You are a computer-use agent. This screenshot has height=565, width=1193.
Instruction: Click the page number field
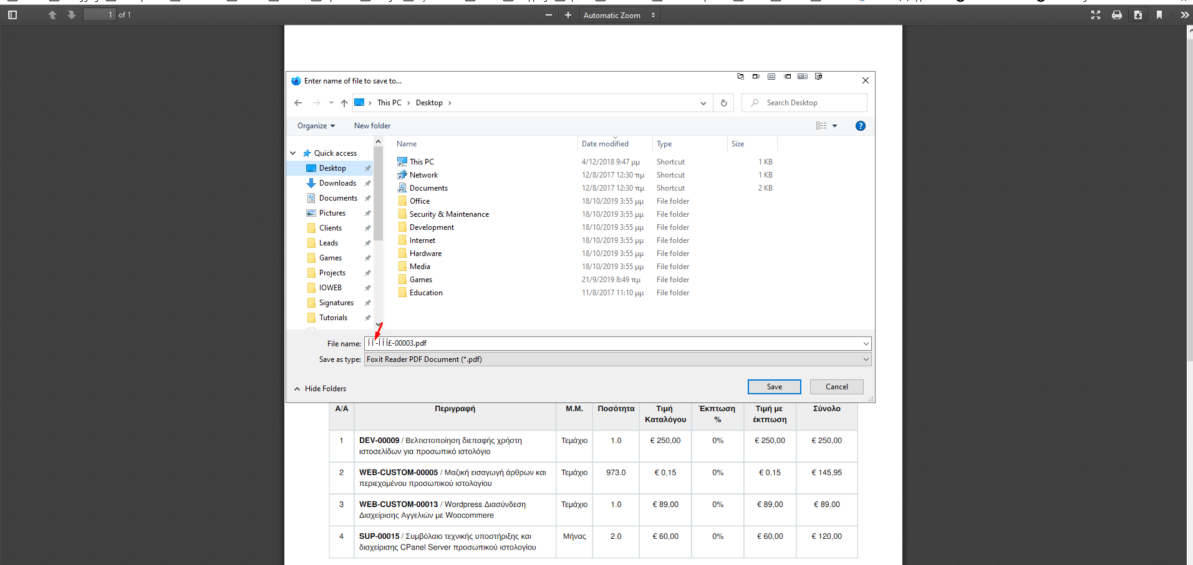point(100,15)
